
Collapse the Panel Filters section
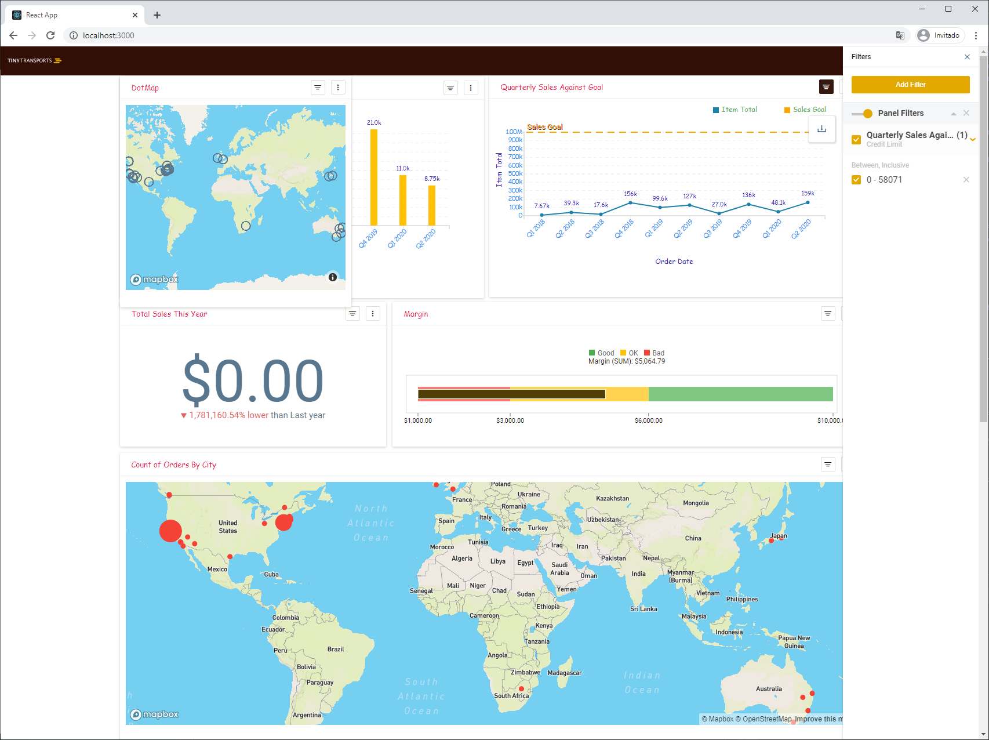954,113
